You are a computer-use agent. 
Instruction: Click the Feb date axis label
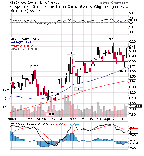[43, 119]
